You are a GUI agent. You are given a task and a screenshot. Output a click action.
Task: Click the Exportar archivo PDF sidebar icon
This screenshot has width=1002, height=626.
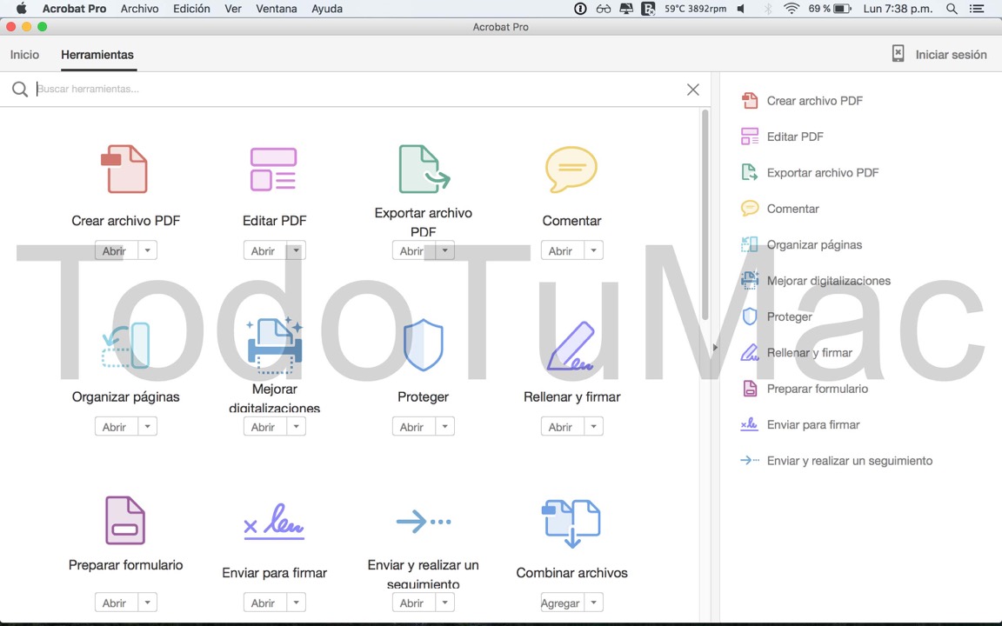tap(749, 172)
